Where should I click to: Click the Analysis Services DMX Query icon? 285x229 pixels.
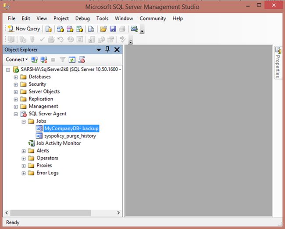[x=70, y=29]
